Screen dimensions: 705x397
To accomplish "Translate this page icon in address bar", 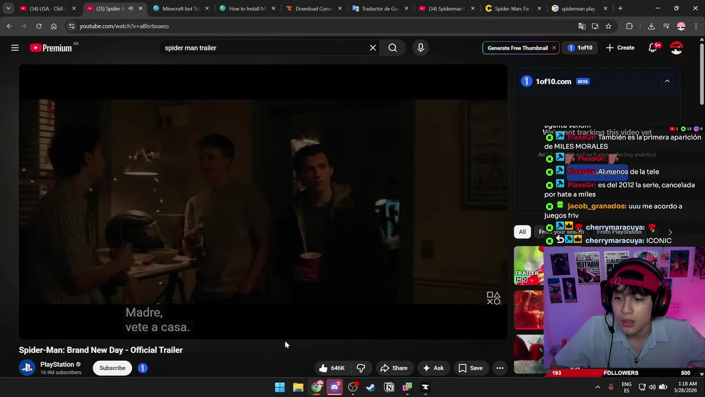I will [582, 26].
